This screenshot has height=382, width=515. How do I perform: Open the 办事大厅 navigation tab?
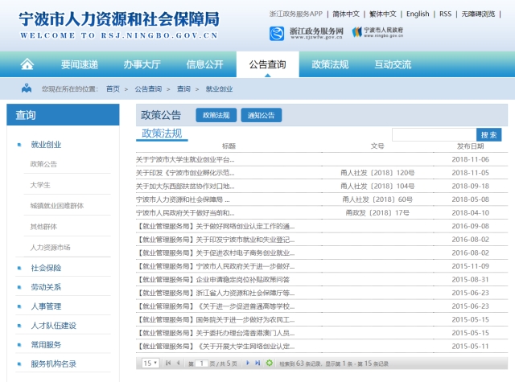click(x=142, y=64)
